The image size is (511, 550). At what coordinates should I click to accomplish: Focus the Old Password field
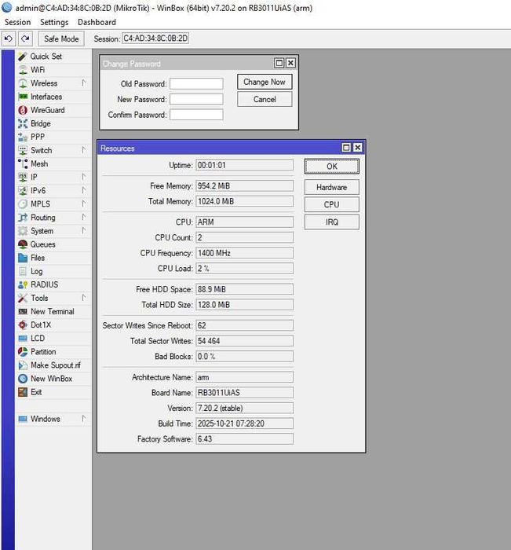196,84
